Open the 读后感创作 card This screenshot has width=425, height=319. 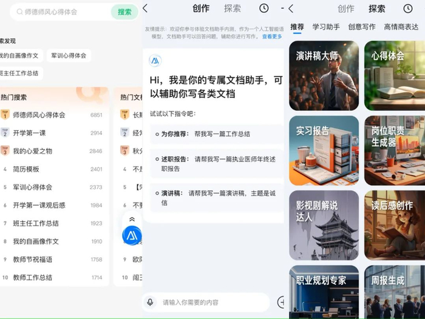click(x=395, y=226)
